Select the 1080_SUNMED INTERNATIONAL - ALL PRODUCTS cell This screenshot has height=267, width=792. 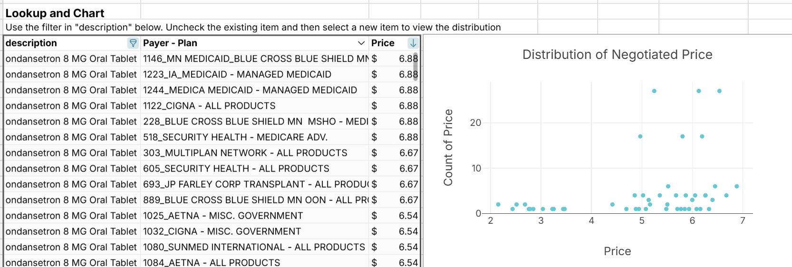coord(254,247)
